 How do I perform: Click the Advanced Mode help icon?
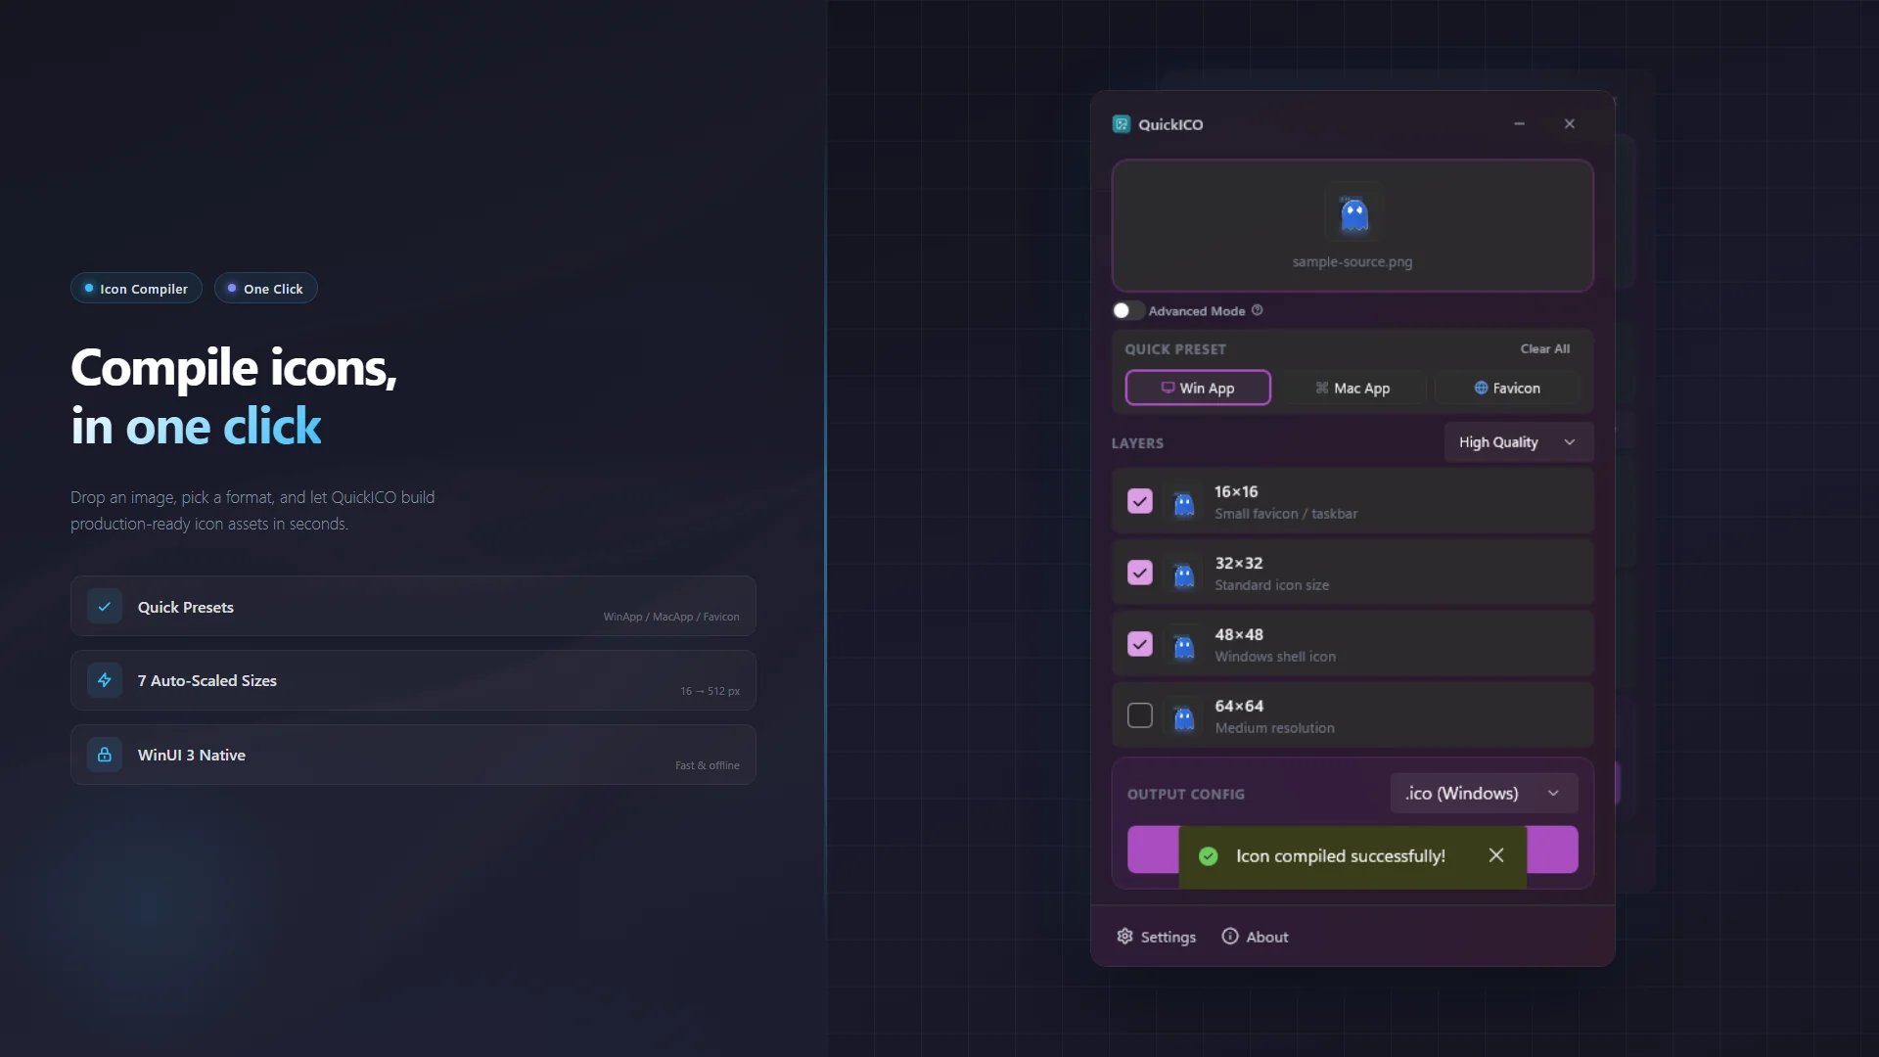pos(1258,310)
